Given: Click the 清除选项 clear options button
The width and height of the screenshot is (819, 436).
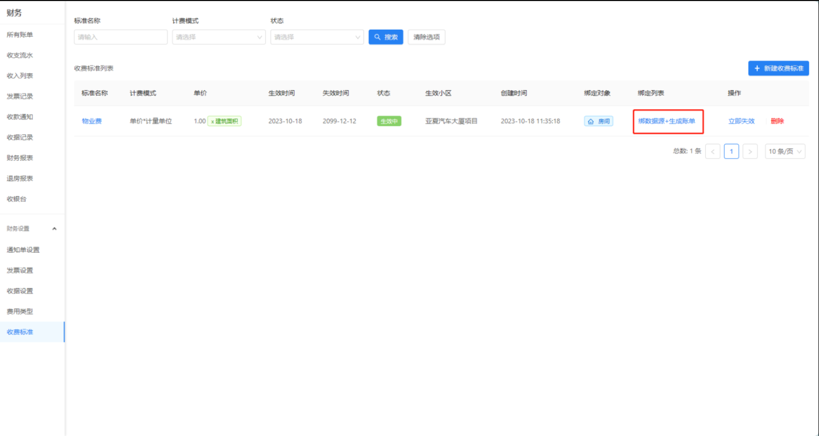Looking at the screenshot, I should tap(426, 37).
